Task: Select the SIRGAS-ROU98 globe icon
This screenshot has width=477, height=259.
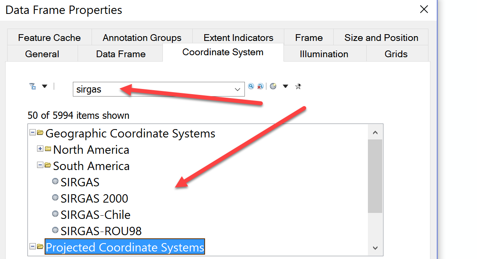Action: (55, 230)
